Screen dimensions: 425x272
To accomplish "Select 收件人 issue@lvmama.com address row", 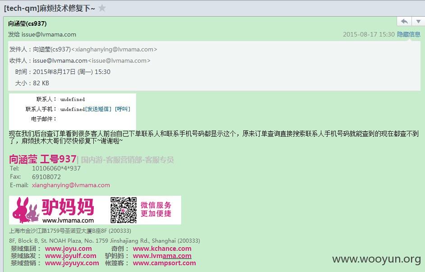I will pos(80,61).
